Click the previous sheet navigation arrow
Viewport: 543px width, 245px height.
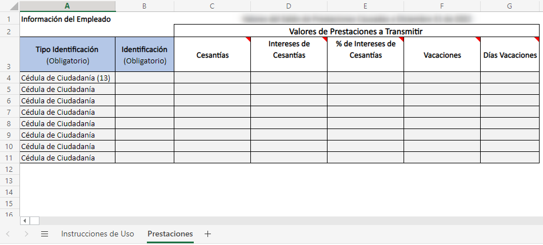click(x=8, y=234)
